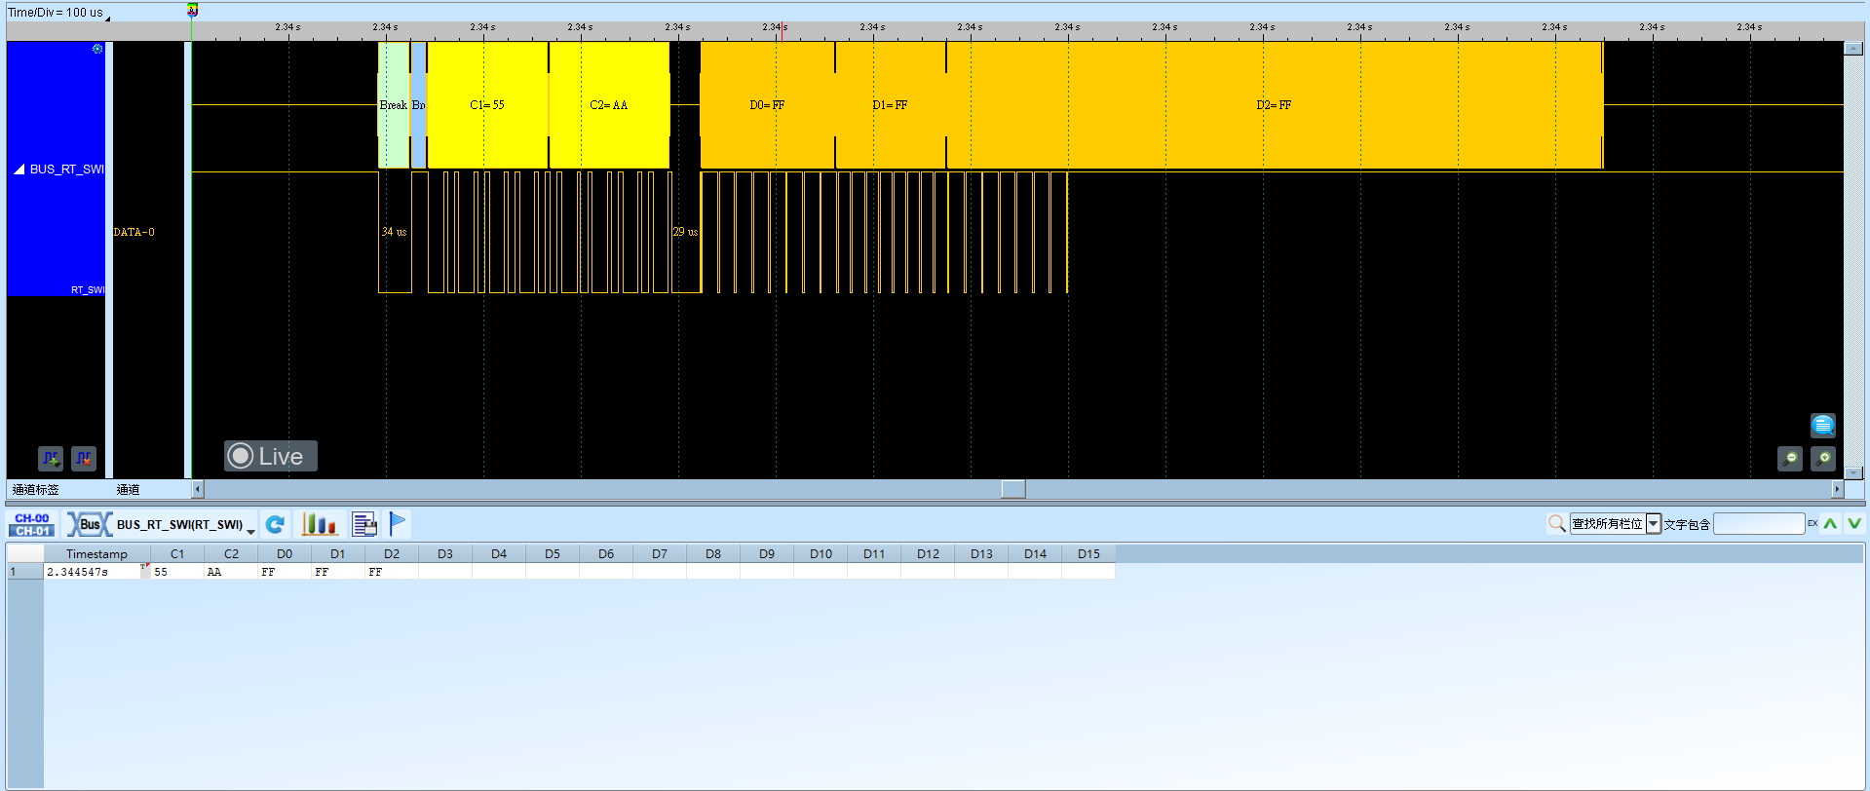Open the bar chart statistics icon
Viewport: 1870px width, 791px height.
point(320,524)
